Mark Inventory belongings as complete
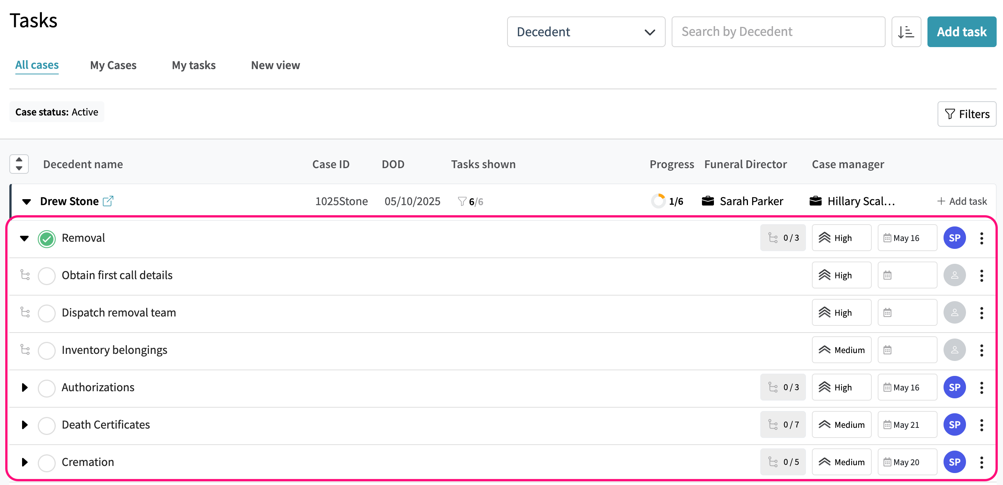Image resolution: width=1003 pixels, height=485 pixels. (47, 350)
